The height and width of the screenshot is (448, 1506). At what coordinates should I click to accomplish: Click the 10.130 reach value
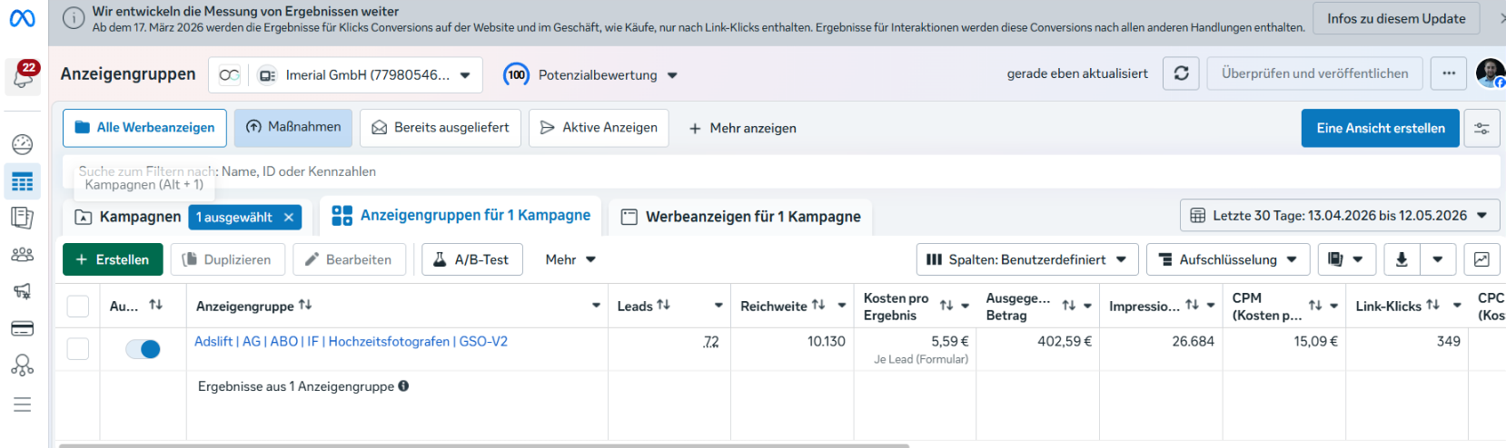click(x=827, y=342)
